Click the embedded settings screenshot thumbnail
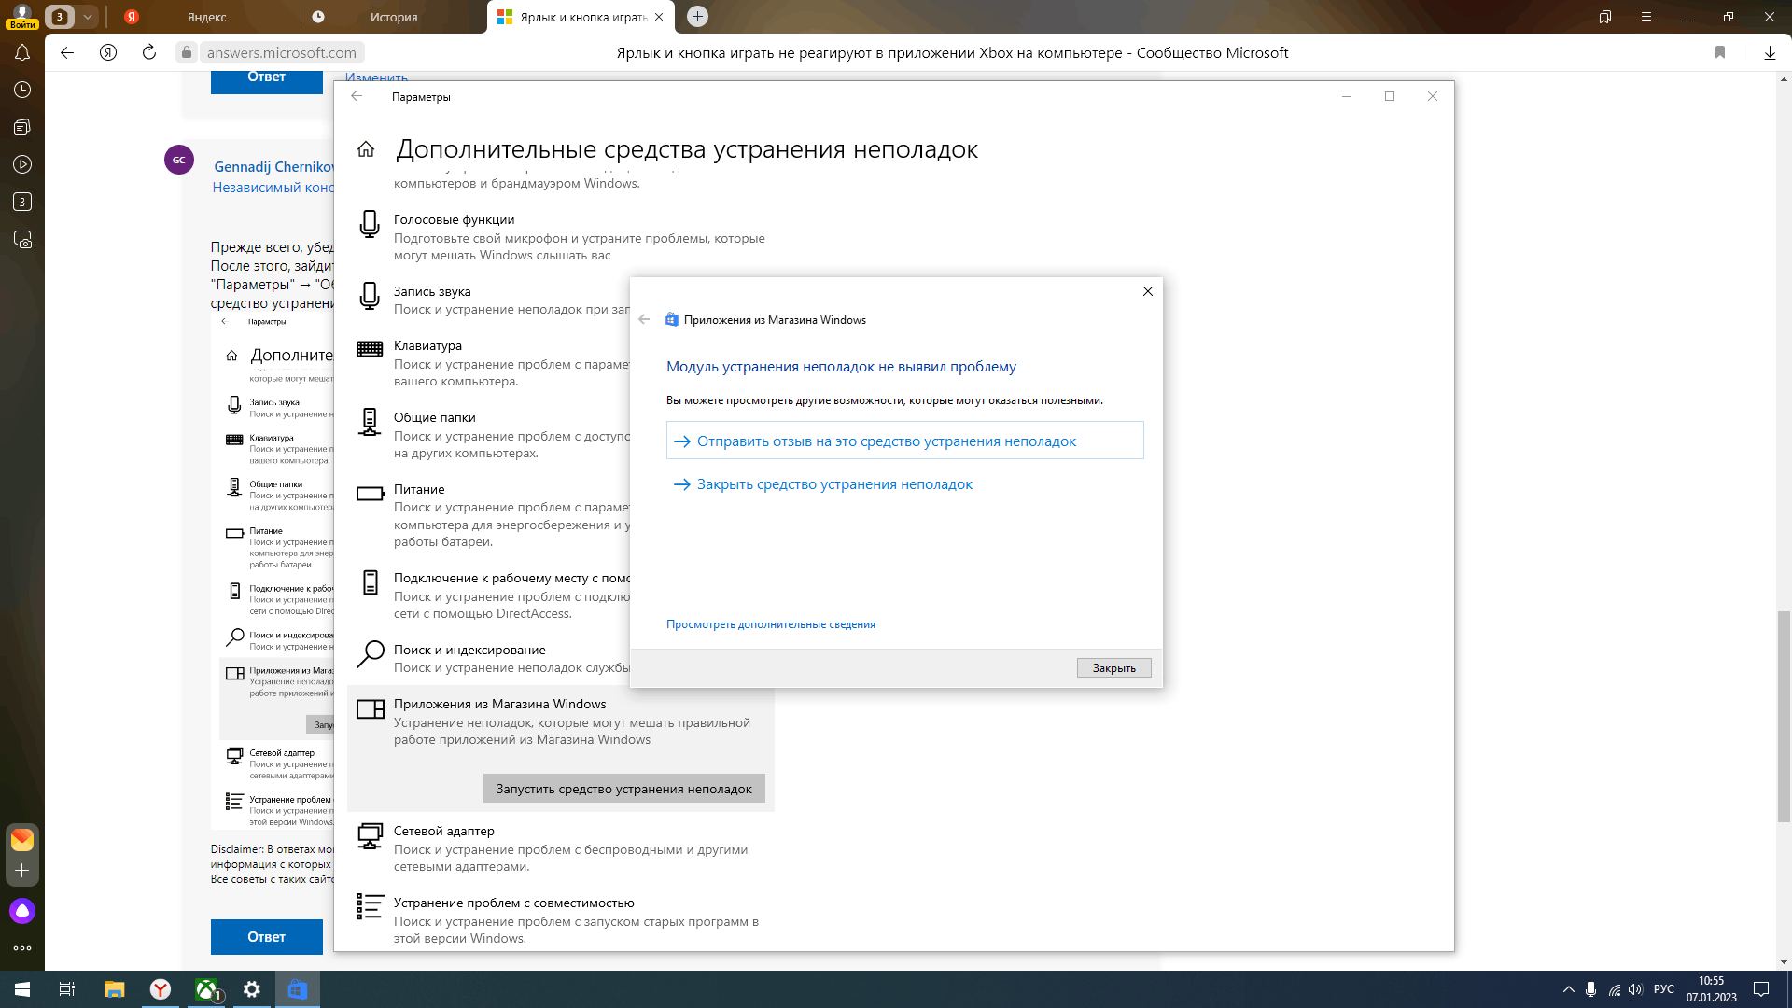The image size is (1792, 1008). tap(272, 571)
